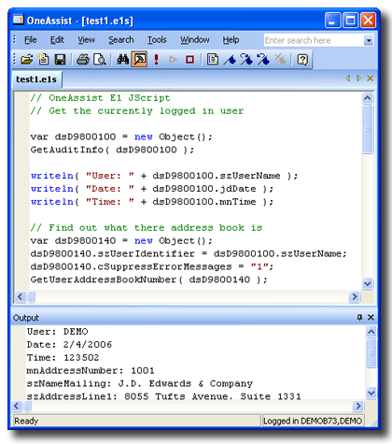Screen dimensions: 392x444
Task: Close the Output panel
Action: coord(371,317)
